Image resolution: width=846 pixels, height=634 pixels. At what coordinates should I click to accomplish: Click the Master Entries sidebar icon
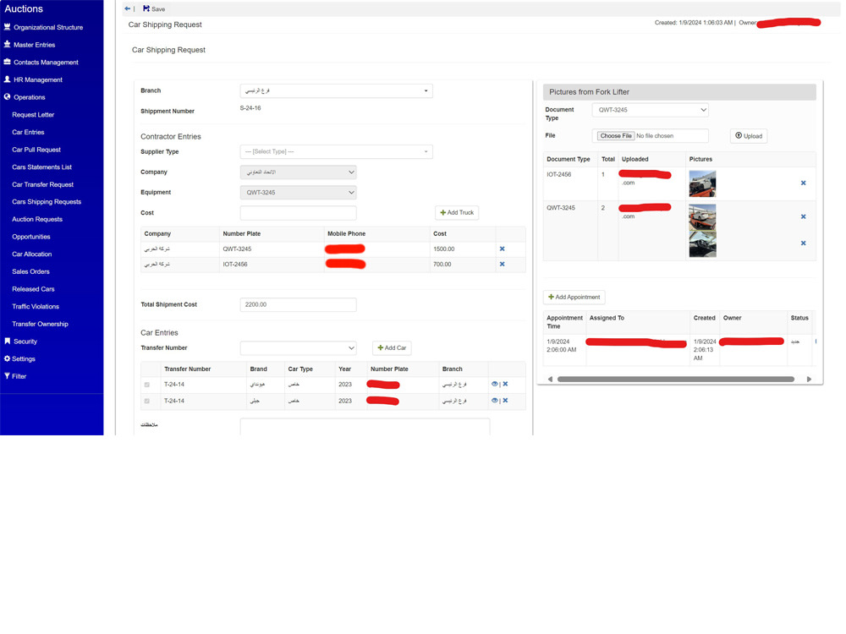point(7,44)
